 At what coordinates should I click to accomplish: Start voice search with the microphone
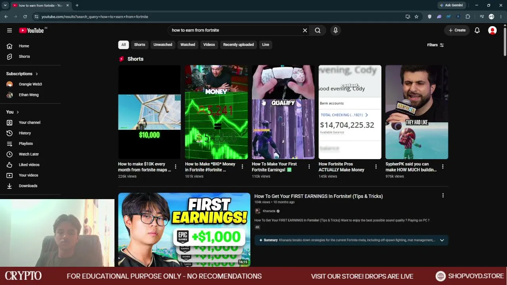pyautogui.click(x=335, y=30)
